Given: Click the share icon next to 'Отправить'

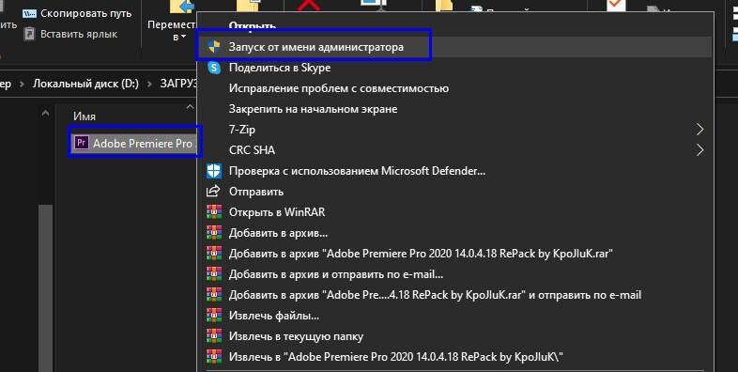Looking at the screenshot, I should [x=213, y=192].
